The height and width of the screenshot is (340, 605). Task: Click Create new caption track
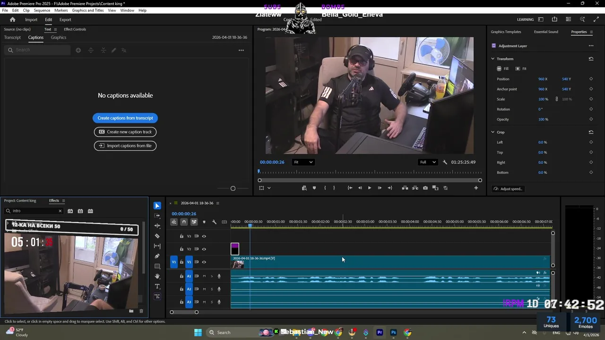coord(125,132)
